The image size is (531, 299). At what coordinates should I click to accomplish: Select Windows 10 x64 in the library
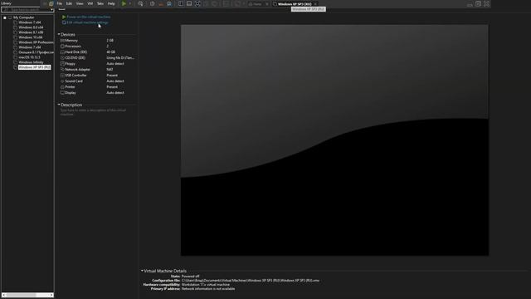[31, 37]
